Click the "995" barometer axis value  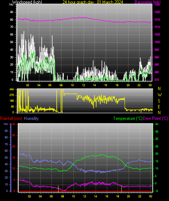tap(157, 50)
